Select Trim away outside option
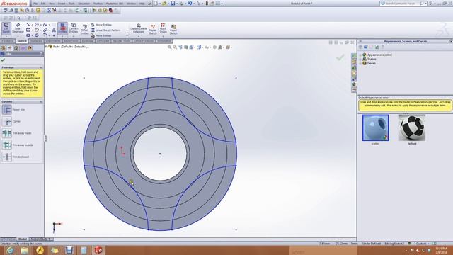The width and height of the screenshot is (453, 255). pos(7,144)
